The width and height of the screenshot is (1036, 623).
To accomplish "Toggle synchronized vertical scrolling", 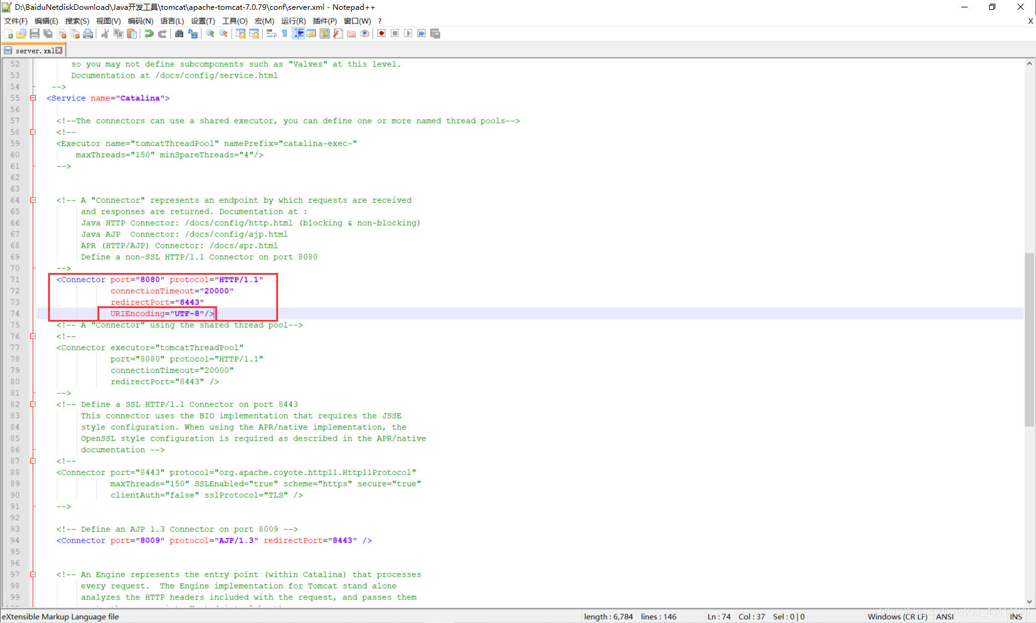I will pos(240,33).
